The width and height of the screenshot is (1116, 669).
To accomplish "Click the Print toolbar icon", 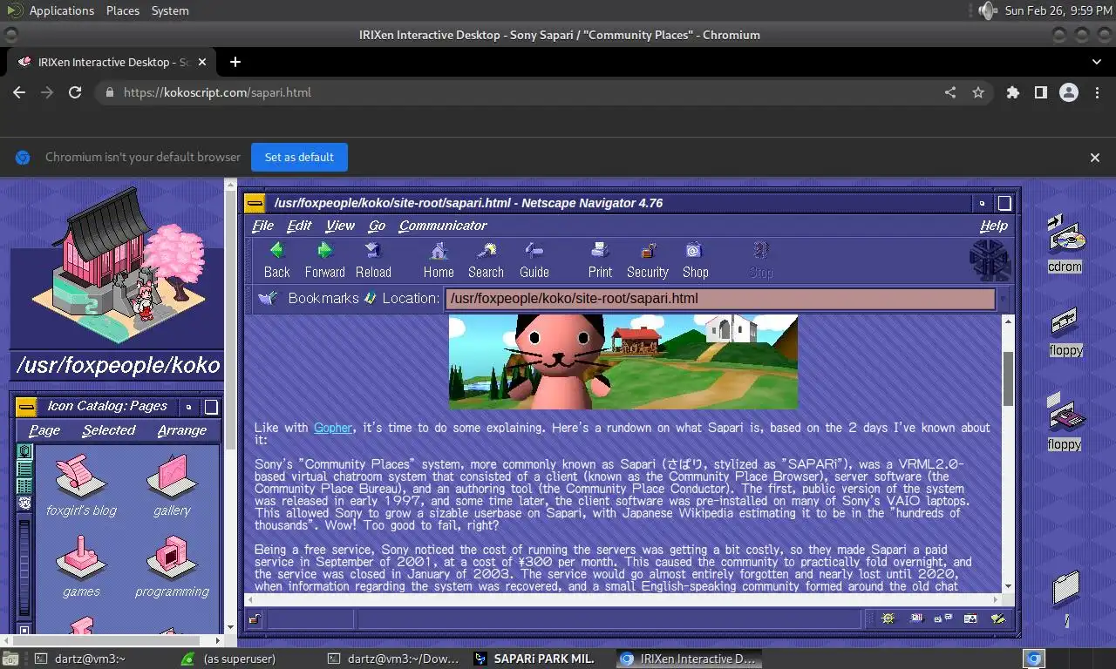I will click(x=600, y=252).
